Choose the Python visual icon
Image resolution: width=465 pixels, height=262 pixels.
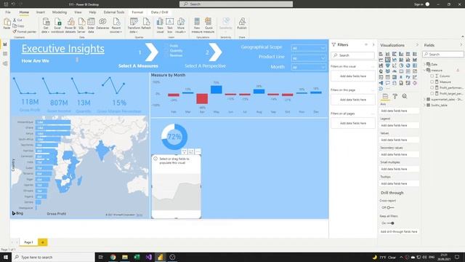coord(408,77)
